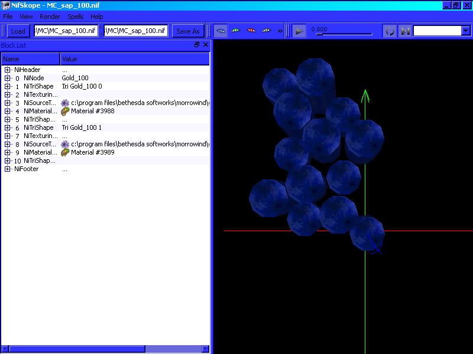The width and height of the screenshot is (473, 354).
Task: Select the blue eye view button
Action: (x=221, y=31)
